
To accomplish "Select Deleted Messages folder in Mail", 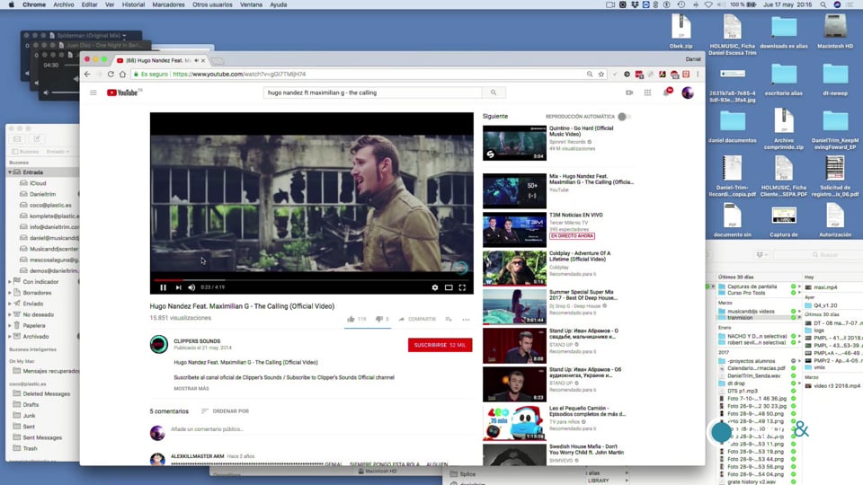I will (46, 393).
